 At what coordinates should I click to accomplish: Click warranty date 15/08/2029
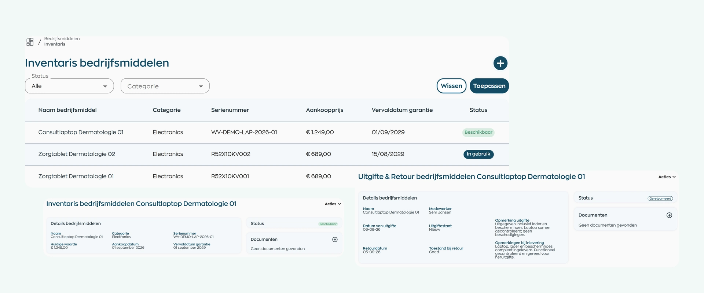coord(388,154)
